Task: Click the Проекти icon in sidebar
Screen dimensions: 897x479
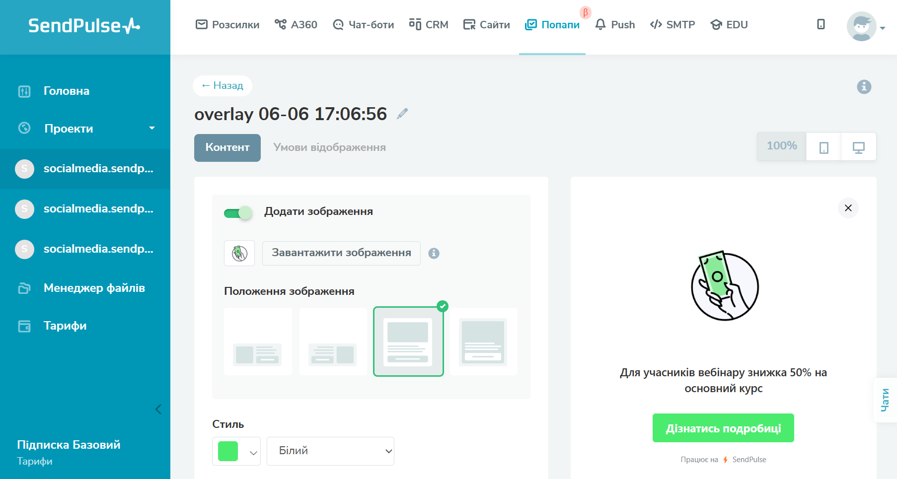Action: coord(24,128)
